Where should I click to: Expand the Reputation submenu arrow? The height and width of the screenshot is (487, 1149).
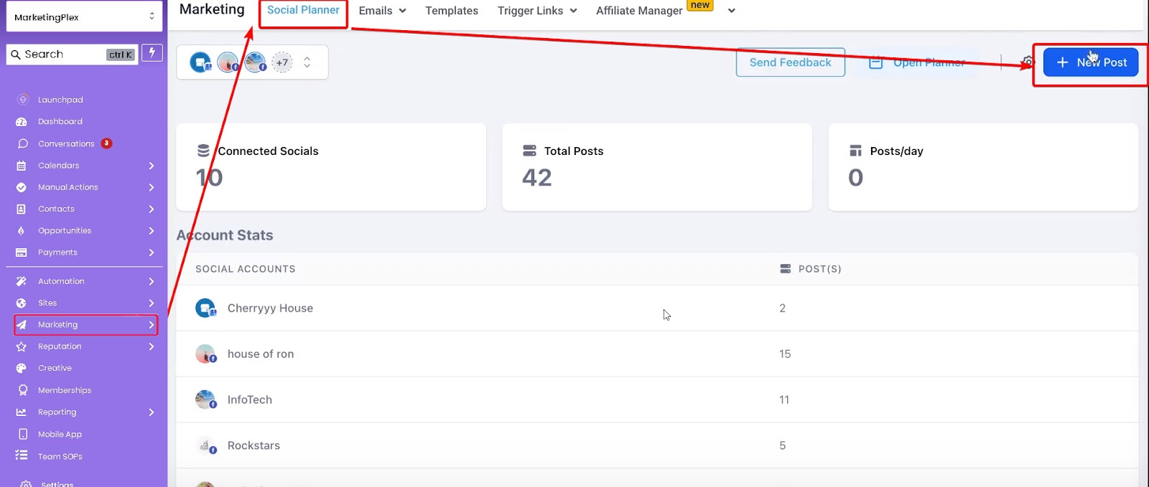pos(151,346)
